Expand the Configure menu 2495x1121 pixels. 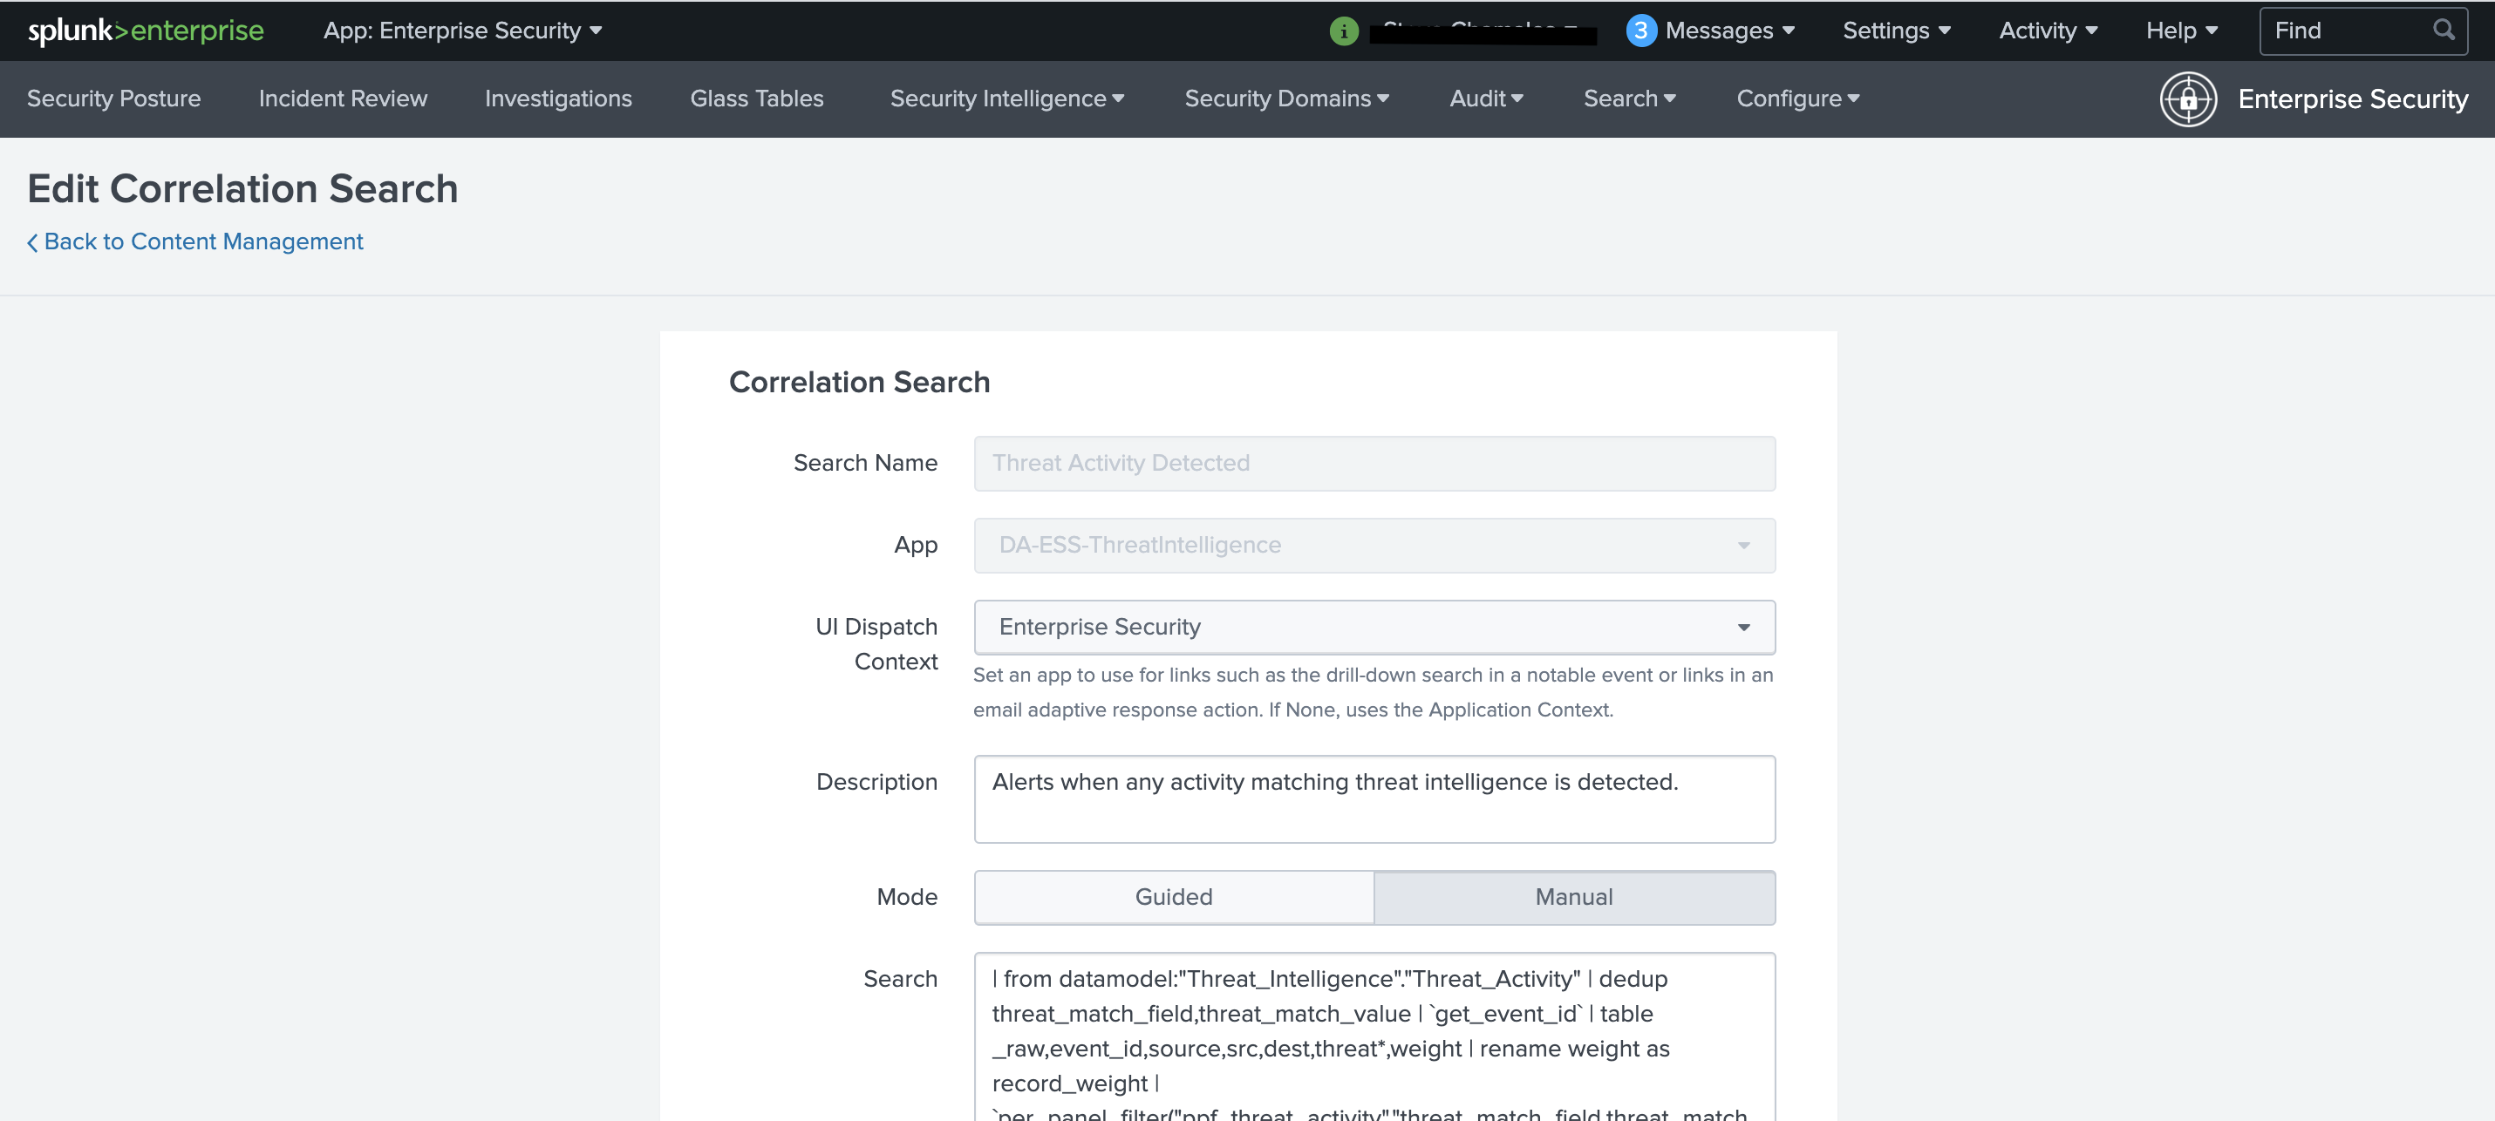coord(1797,99)
